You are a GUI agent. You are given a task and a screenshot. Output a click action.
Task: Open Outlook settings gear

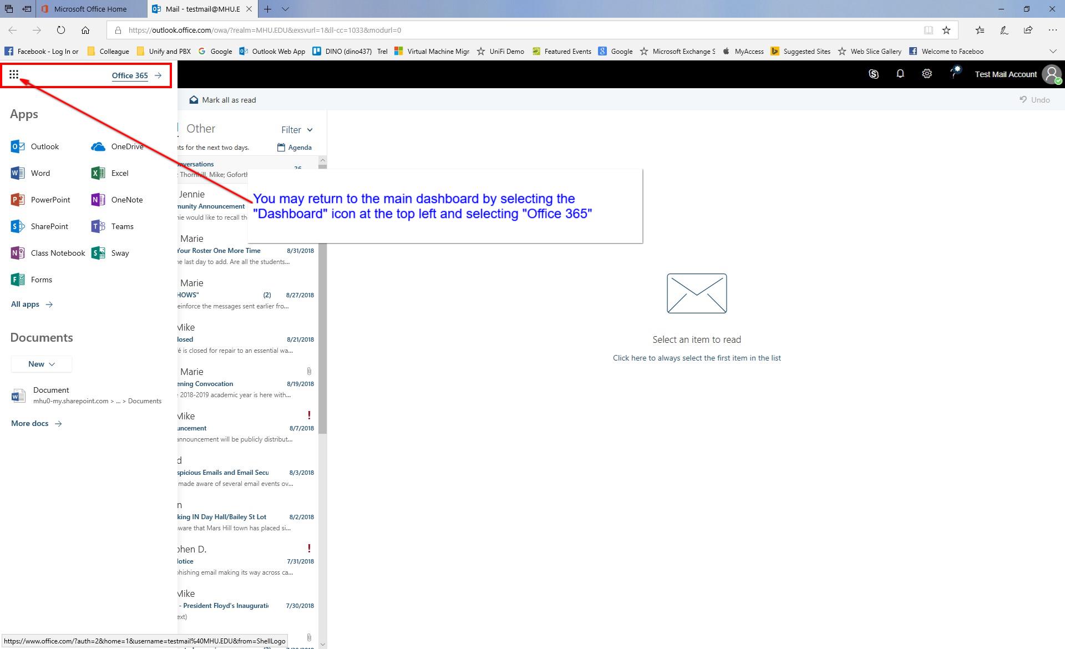(x=927, y=73)
